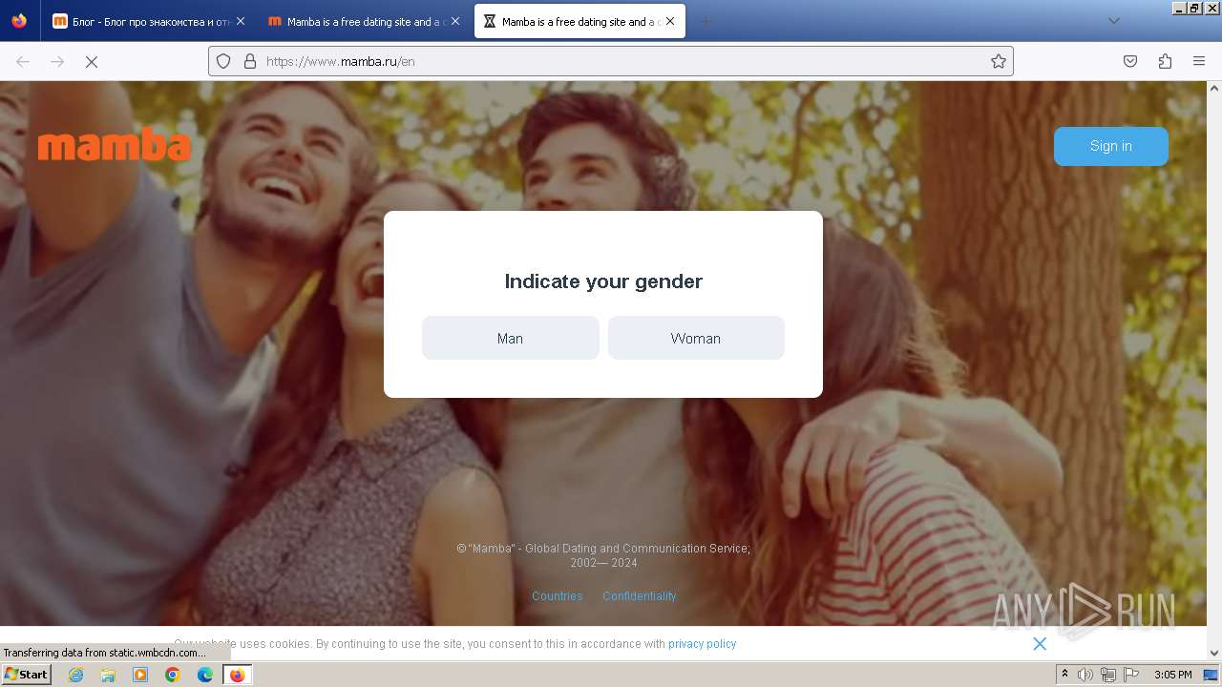This screenshot has height=687, width=1222.
Task: Open the Action Center flag icon
Action: [x=1131, y=675]
